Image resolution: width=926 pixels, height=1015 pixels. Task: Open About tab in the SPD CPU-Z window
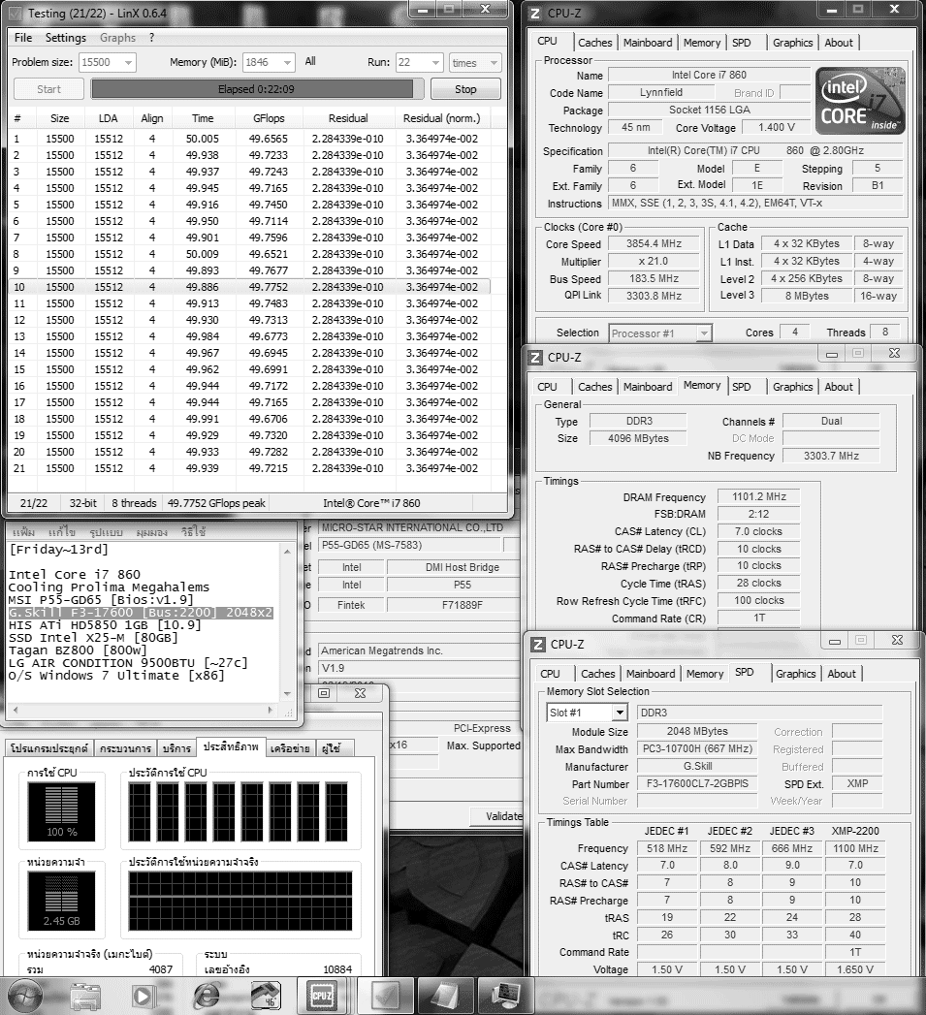(842, 674)
